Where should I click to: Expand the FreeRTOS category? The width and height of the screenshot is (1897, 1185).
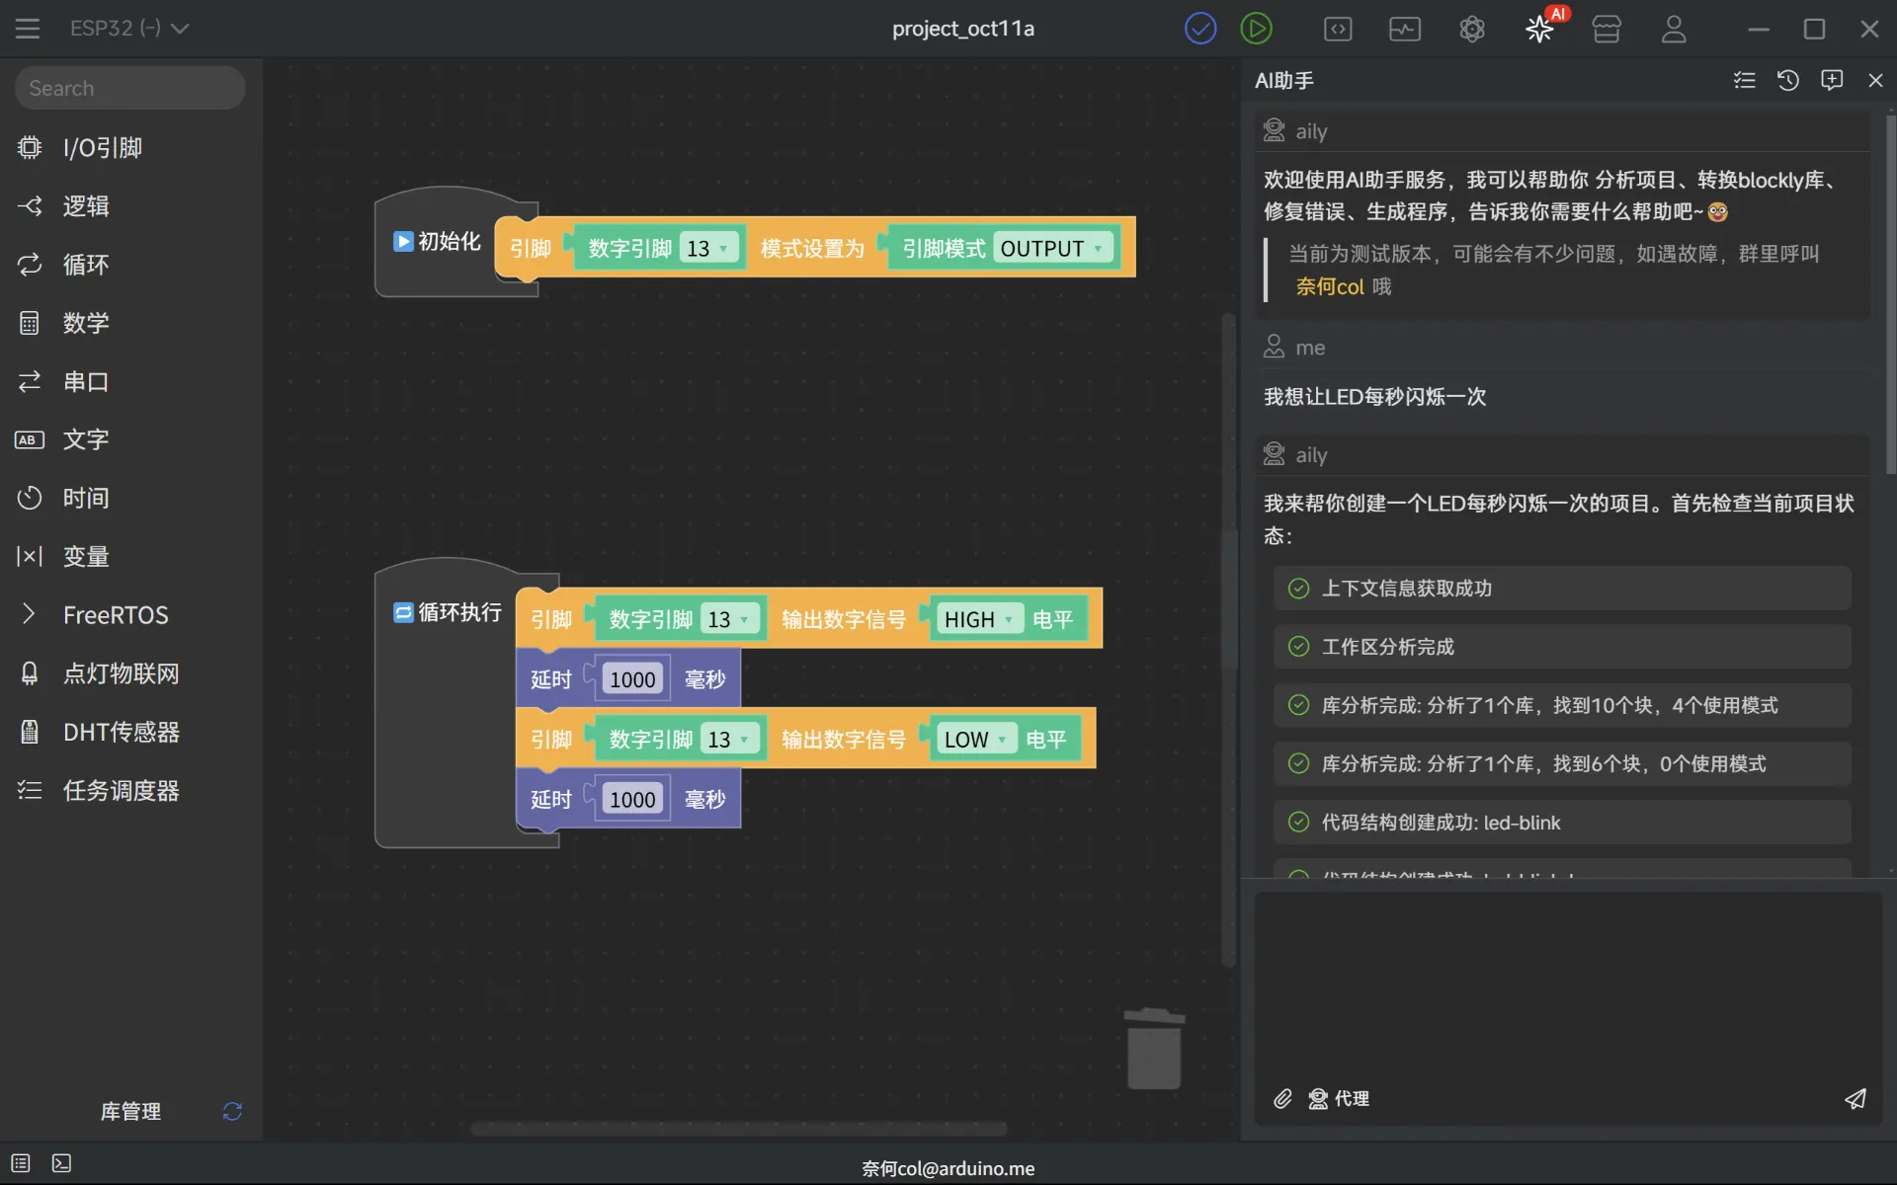coord(115,614)
